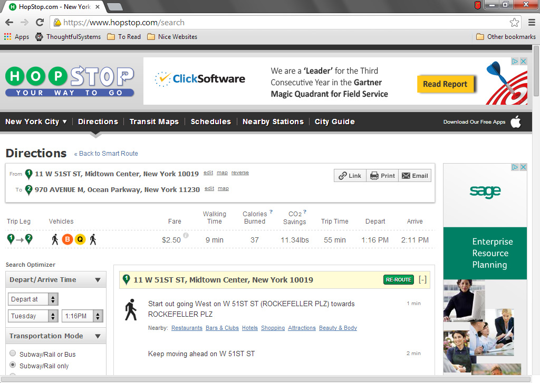Click the To green marker 2

(29, 190)
